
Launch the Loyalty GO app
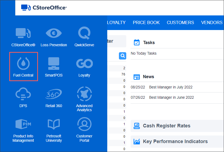(x=84, y=64)
